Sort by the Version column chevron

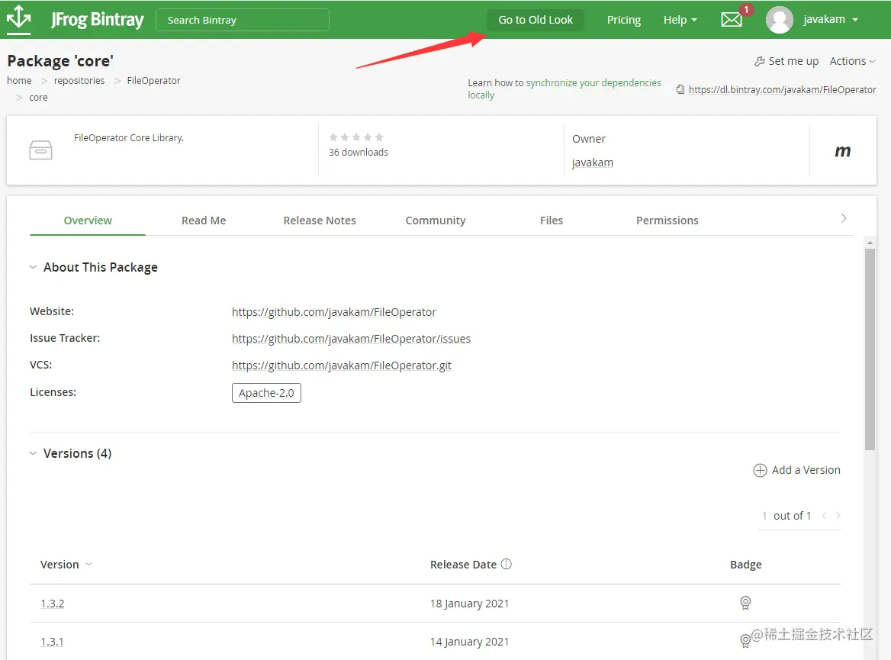88,565
